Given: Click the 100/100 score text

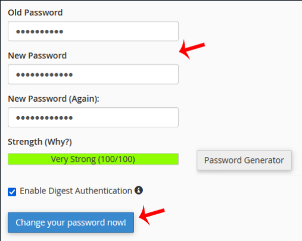Looking at the screenshot, I should point(117,159).
